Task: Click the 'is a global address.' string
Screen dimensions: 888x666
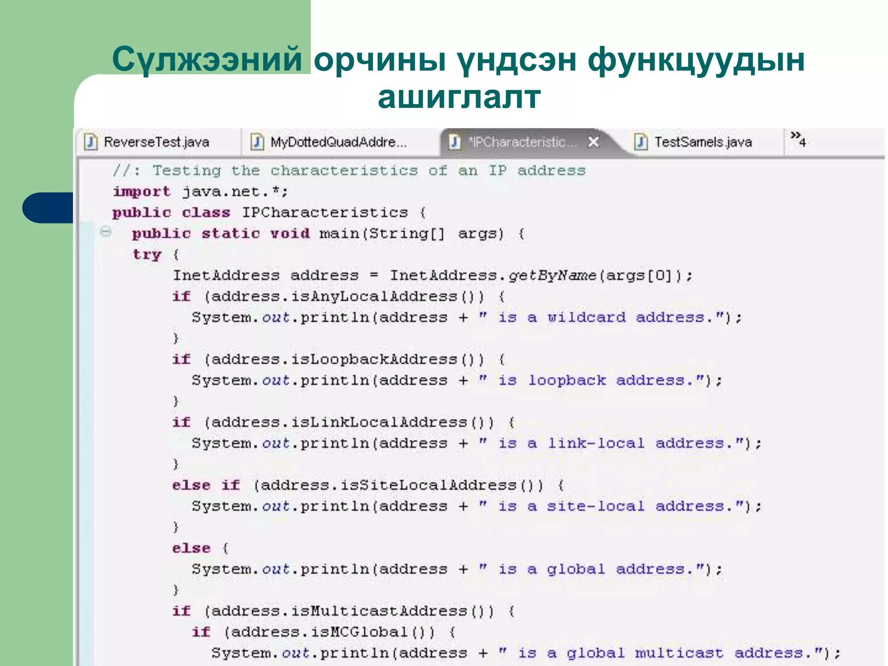Action: point(592,569)
